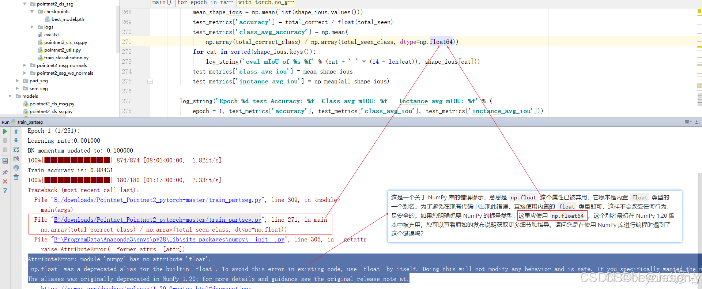
Task: Open the numpy __init__.py traceback link
Action: pos(169,240)
